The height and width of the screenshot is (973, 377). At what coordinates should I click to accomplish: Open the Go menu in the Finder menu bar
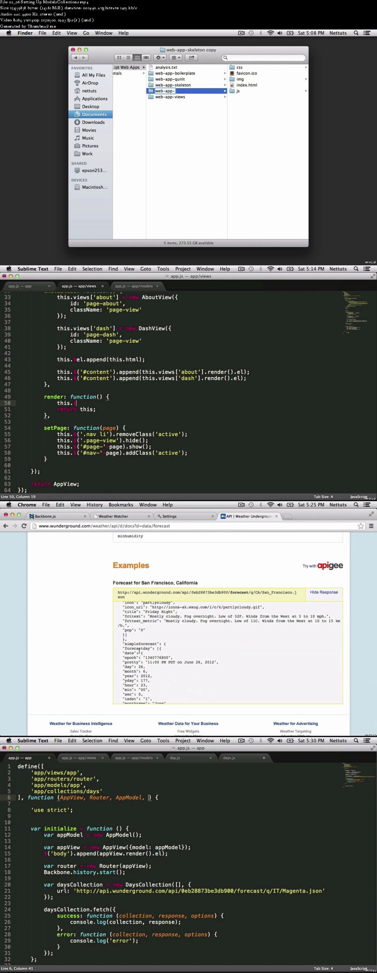point(86,33)
